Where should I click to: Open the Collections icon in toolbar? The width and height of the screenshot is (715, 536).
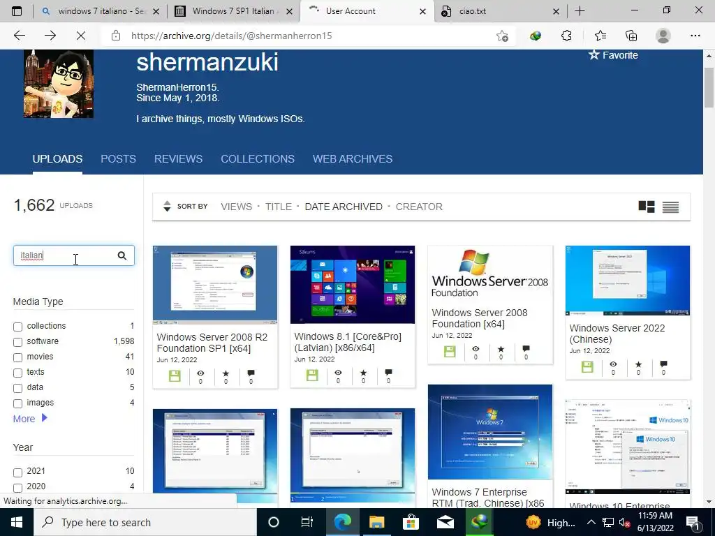631,36
